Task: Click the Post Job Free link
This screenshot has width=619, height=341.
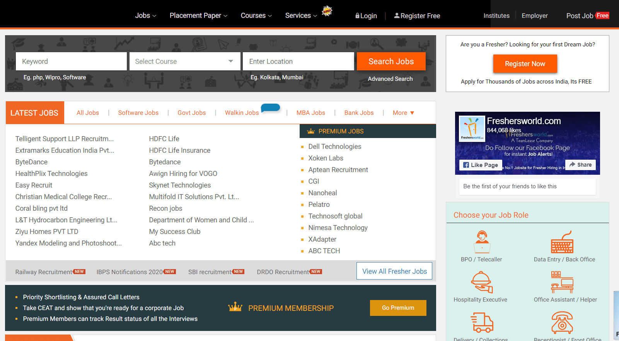Action: (x=588, y=16)
